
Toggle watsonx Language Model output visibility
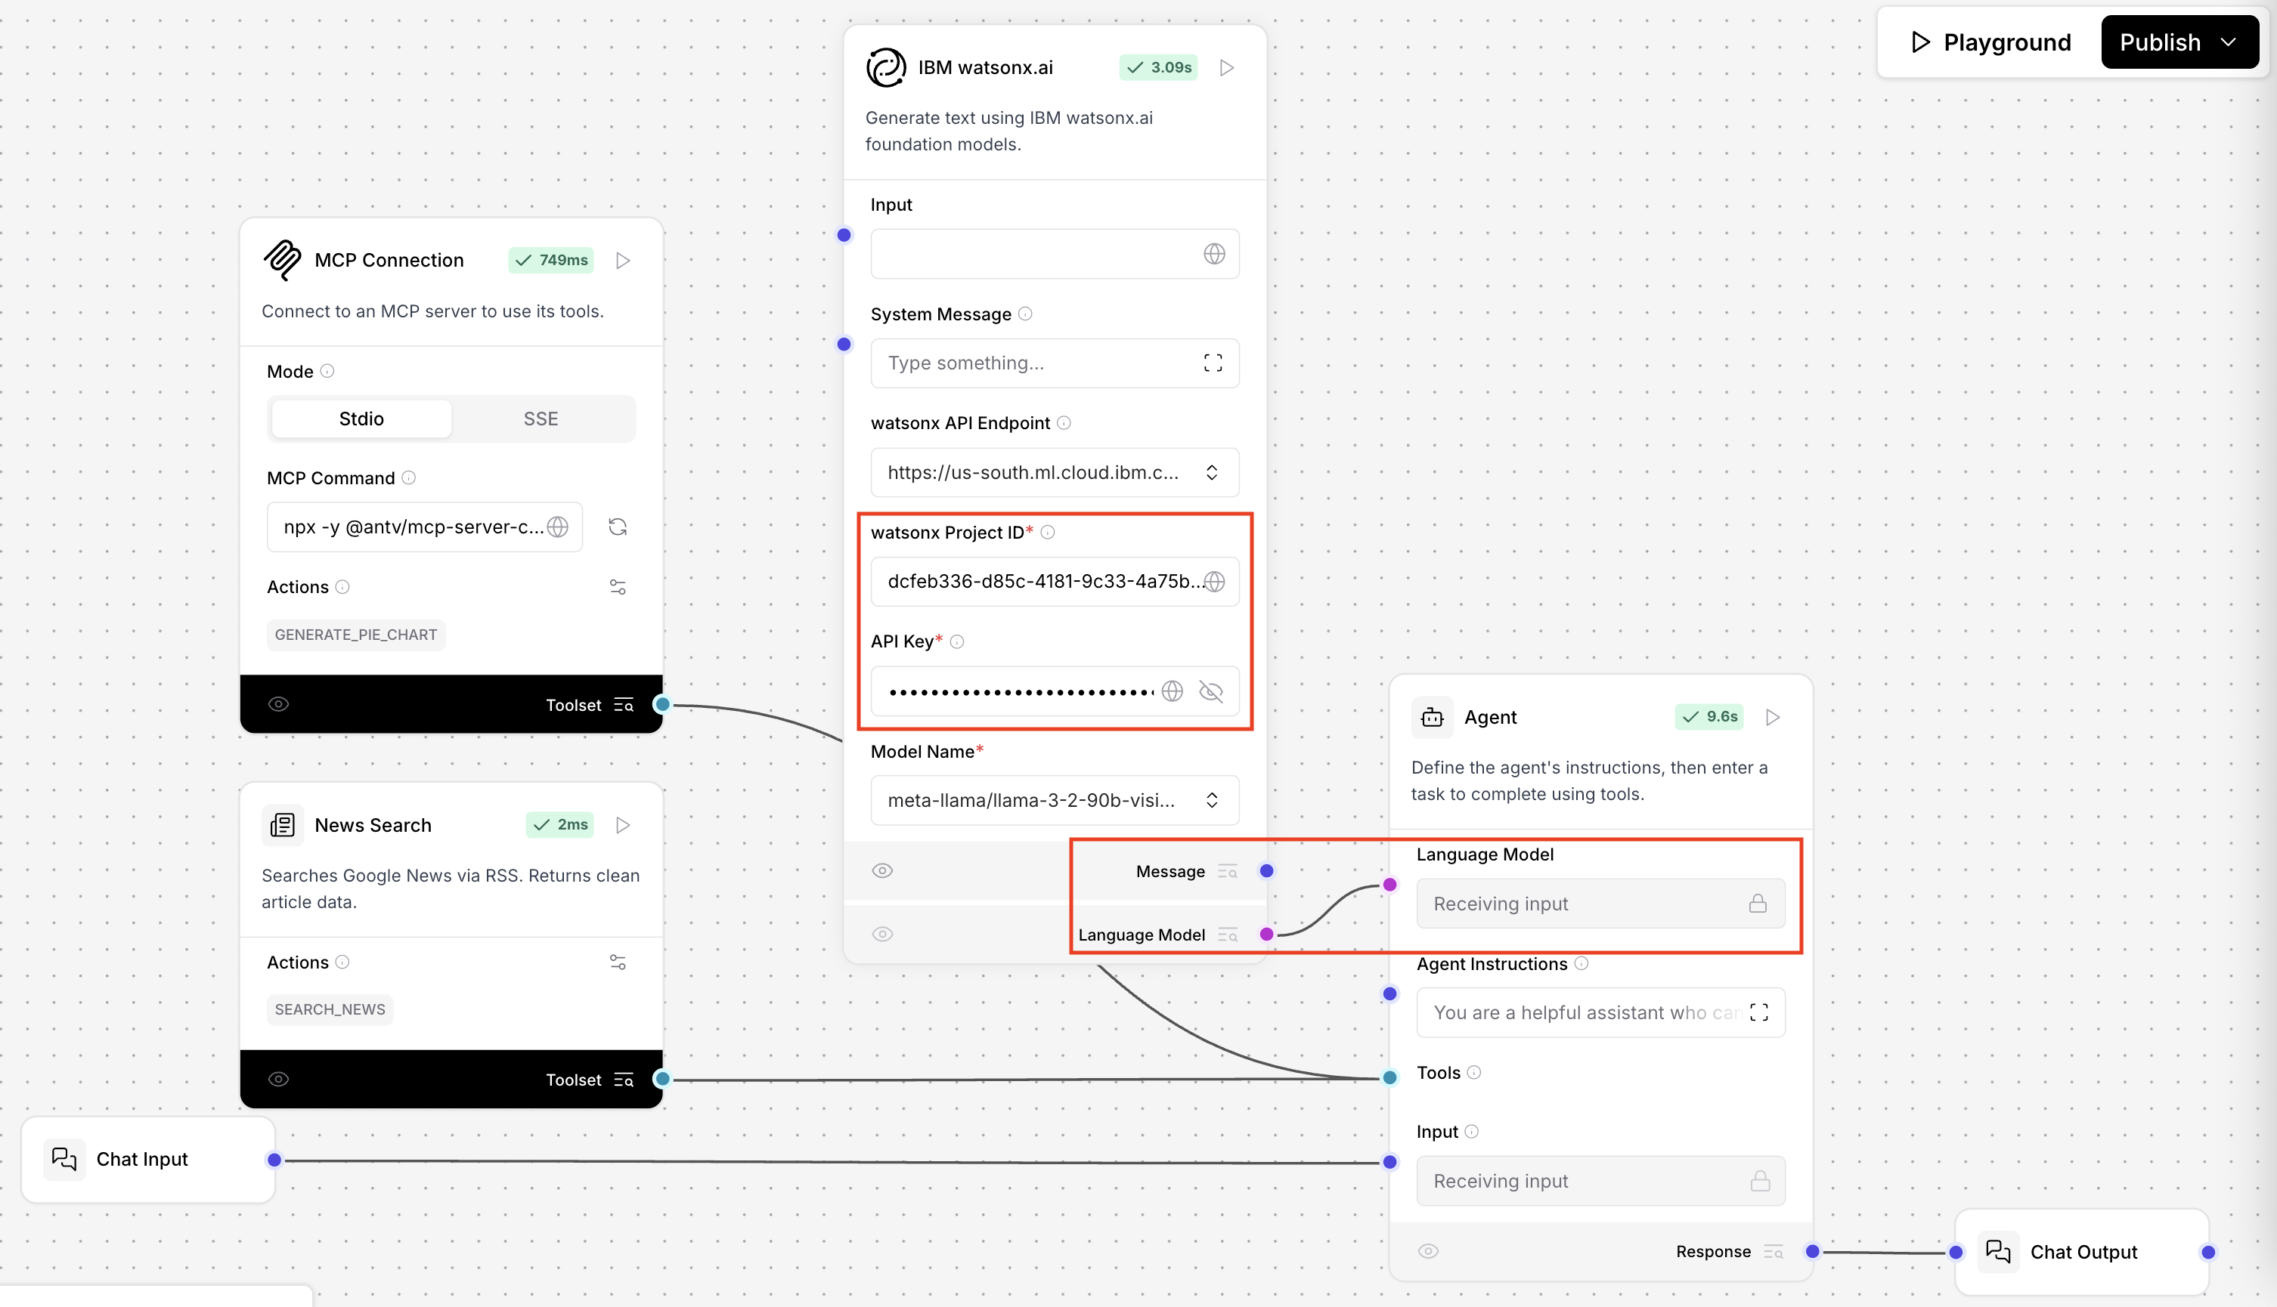(882, 935)
